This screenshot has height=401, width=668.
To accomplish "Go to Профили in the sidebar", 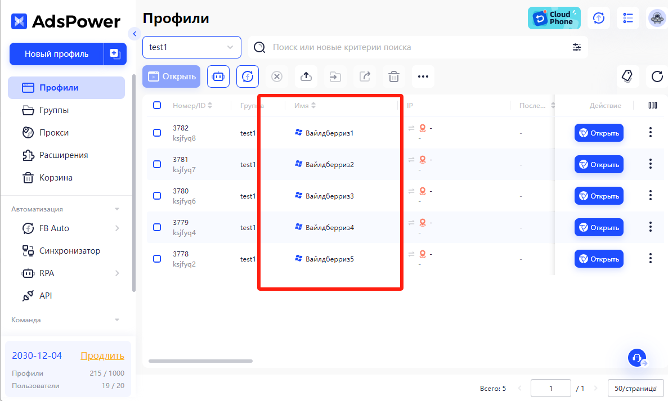I will point(66,88).
